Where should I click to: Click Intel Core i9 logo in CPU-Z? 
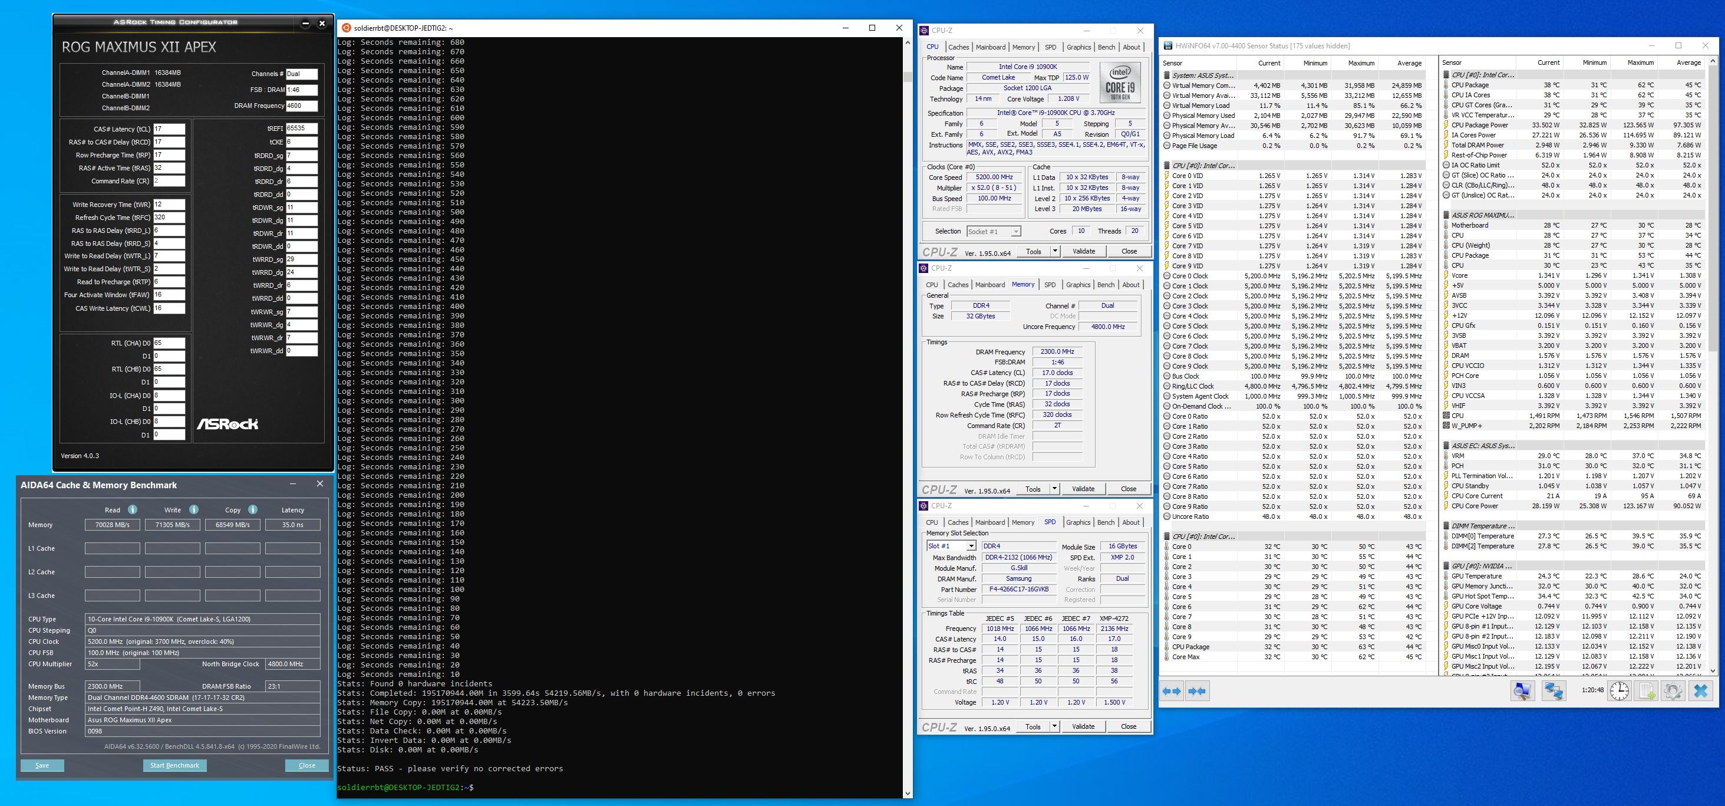click(1120, 82)
